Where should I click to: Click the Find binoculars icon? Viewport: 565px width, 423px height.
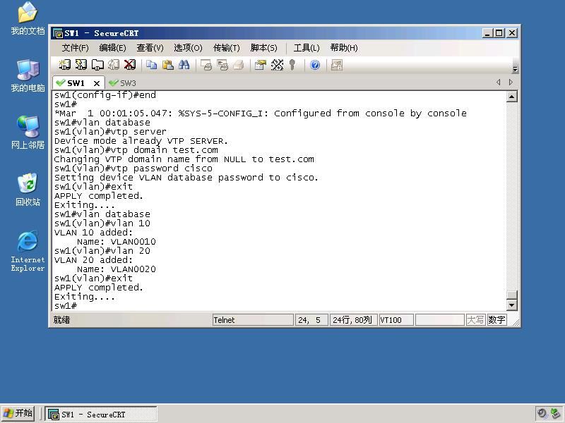tap(184, 65)
